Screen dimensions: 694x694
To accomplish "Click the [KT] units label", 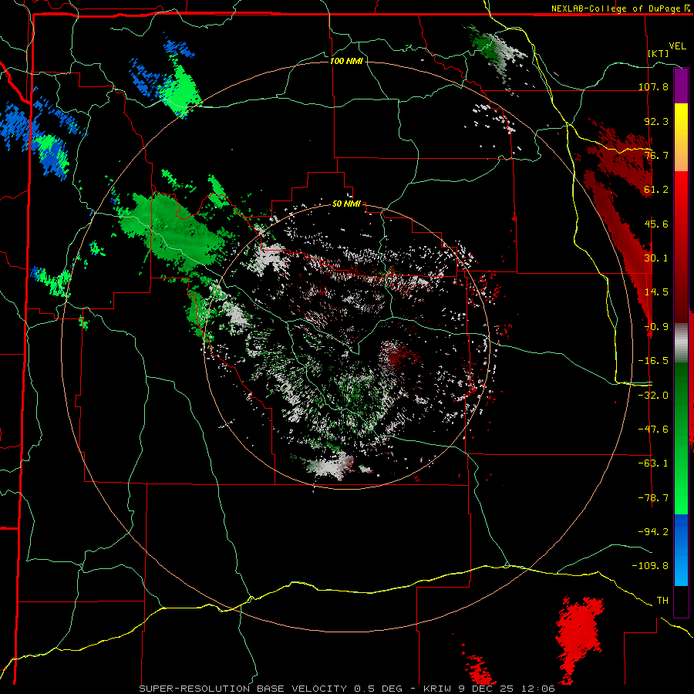I will [658, 53].
